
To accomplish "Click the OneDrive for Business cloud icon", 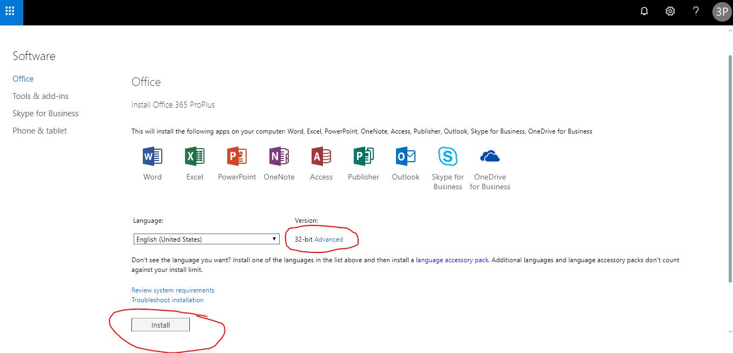I will coord(490,157).
